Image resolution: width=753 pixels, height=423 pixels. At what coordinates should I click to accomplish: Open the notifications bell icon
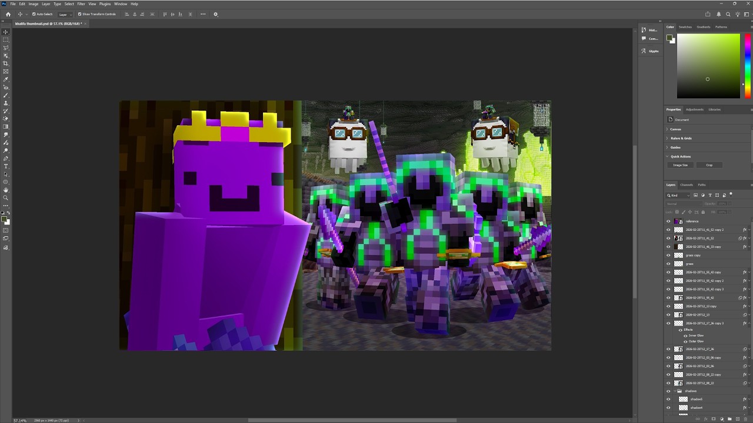pos(719,14)
